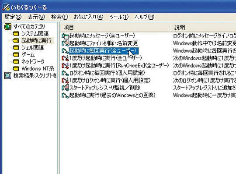The height and width of the screenshot is (174, 236).
Task: Click the Windows NT系 folder icon
Action: click(x=16, y=68)
